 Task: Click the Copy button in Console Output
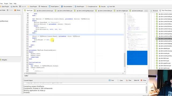click(120, 80)
